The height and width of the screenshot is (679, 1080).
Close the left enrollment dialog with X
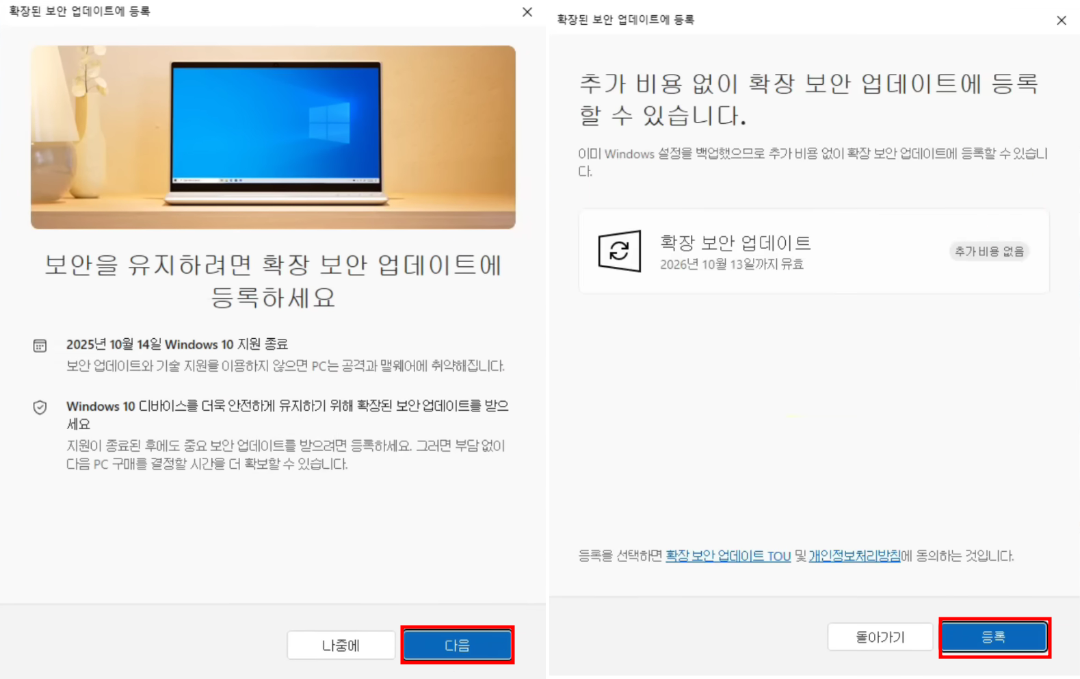coord(527,12)
